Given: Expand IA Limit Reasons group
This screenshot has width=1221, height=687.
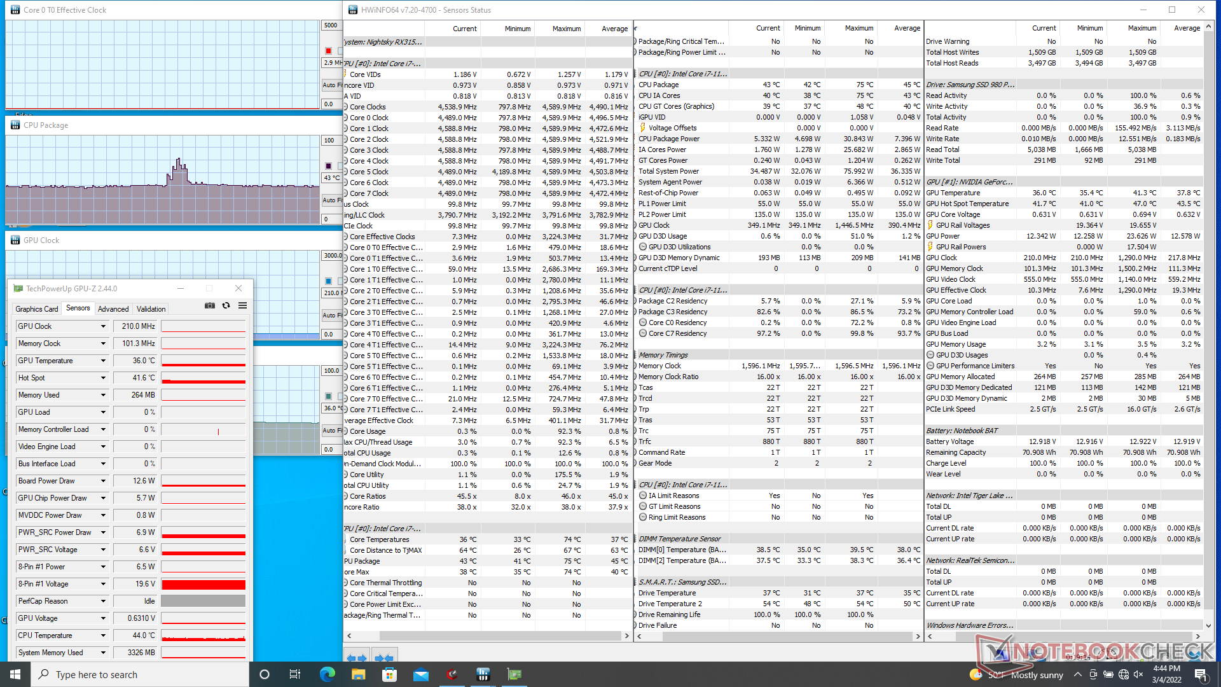Looking at the screenshot, I should (x=643, y=496).
